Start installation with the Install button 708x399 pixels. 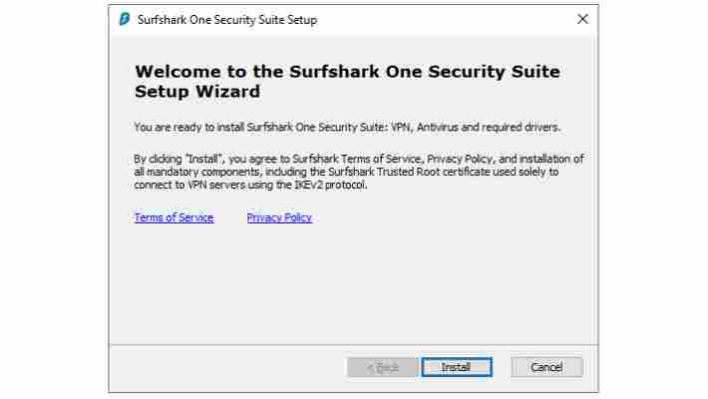point(457,367)
